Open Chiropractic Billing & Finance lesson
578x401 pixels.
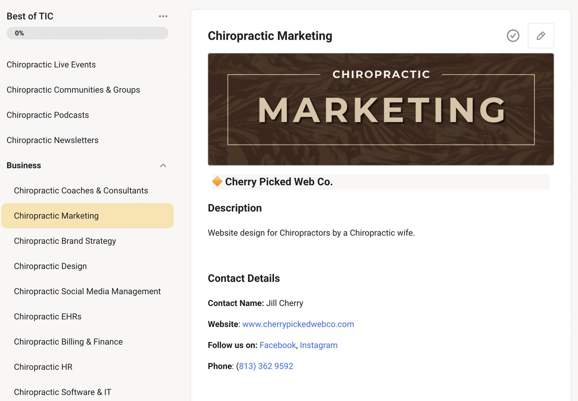tap(68, 342)
